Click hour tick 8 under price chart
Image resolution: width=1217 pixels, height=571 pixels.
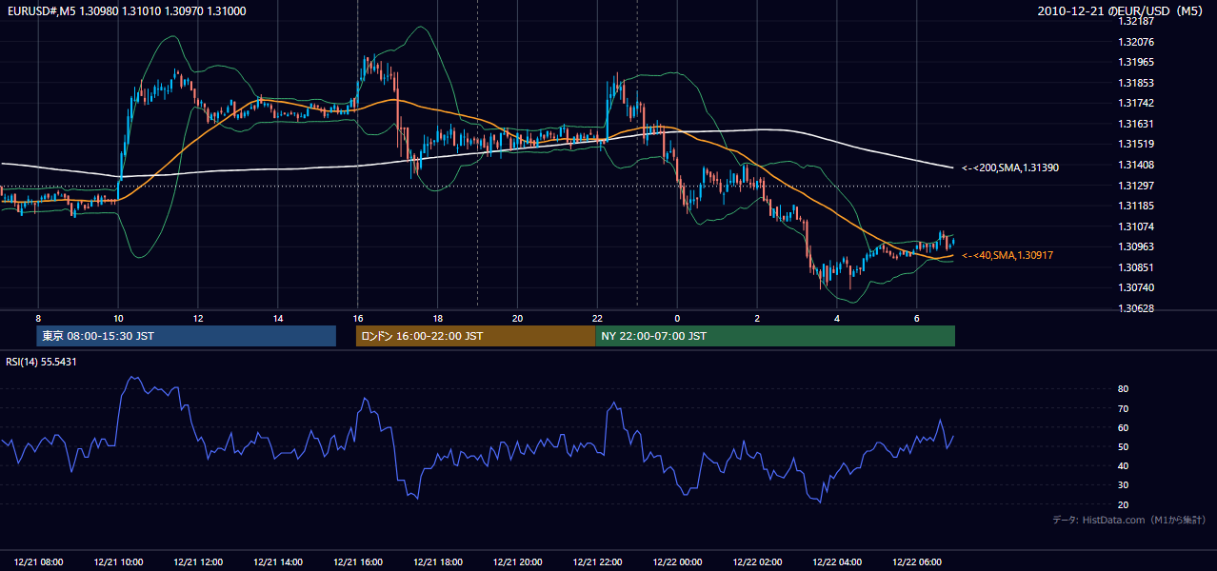click(38, 318)
